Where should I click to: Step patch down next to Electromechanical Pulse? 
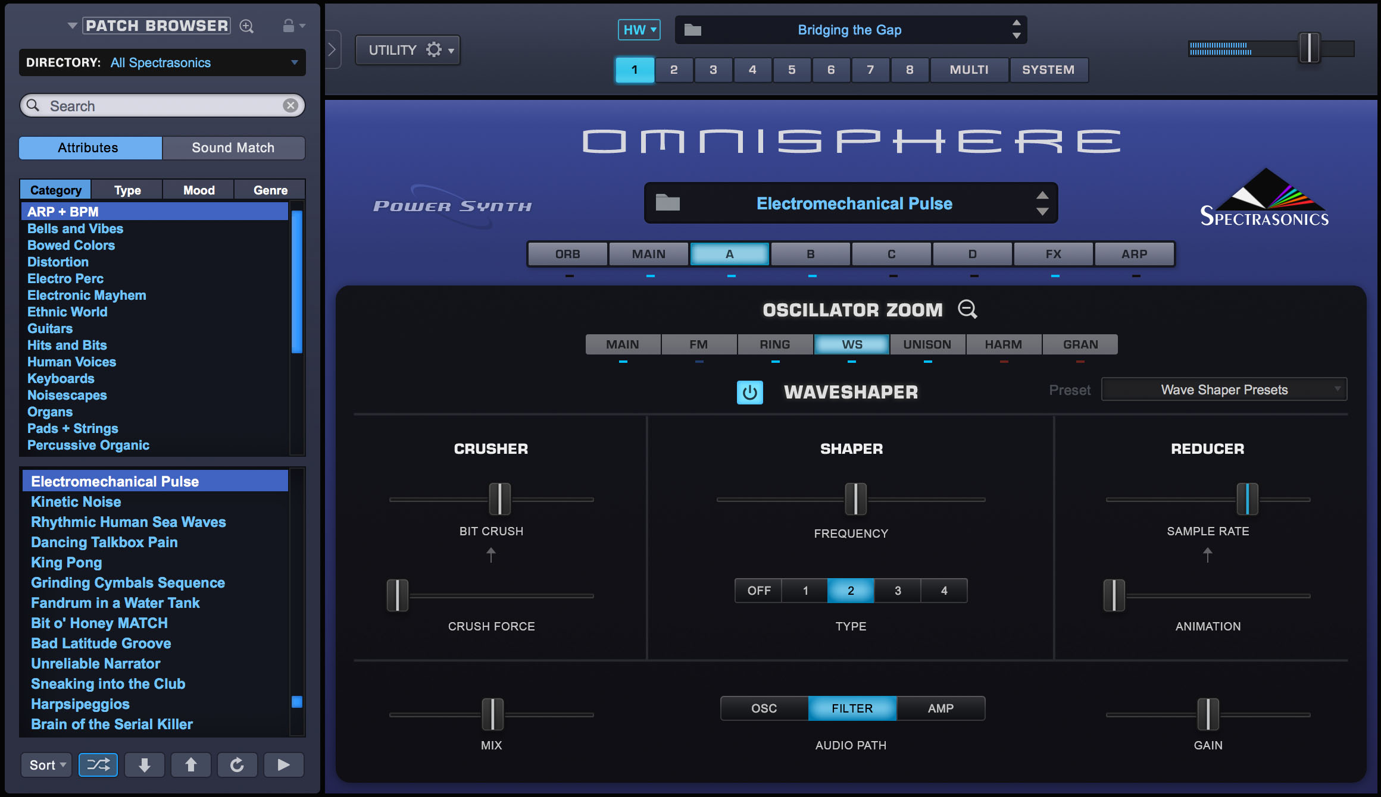click(x=1042, y=211)
